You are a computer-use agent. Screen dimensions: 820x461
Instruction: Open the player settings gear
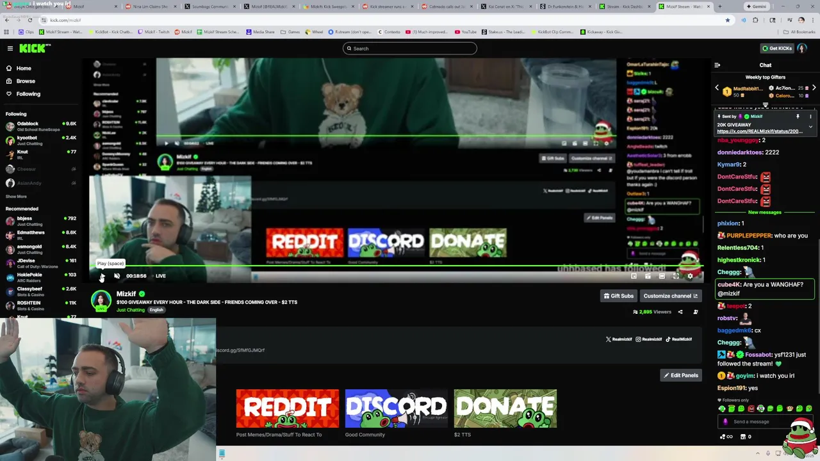click(x=690, y=276)
